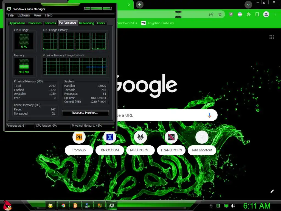This screenshot has width=281, height=211.
Task: Switch to the Services tab
Action: click(50, 23)
